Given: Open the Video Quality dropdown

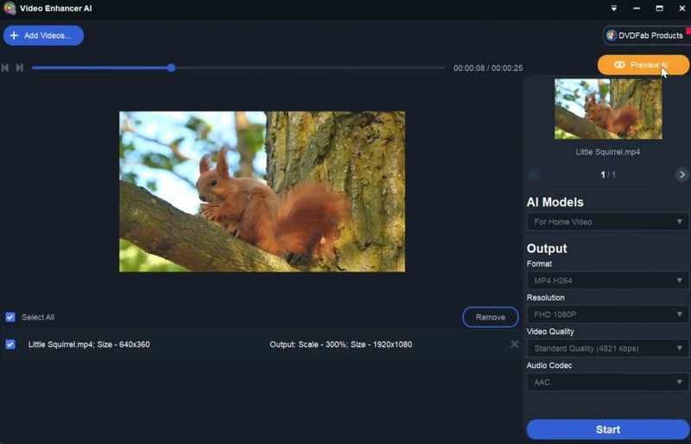Looking at the screenshot, I should 608,348.
